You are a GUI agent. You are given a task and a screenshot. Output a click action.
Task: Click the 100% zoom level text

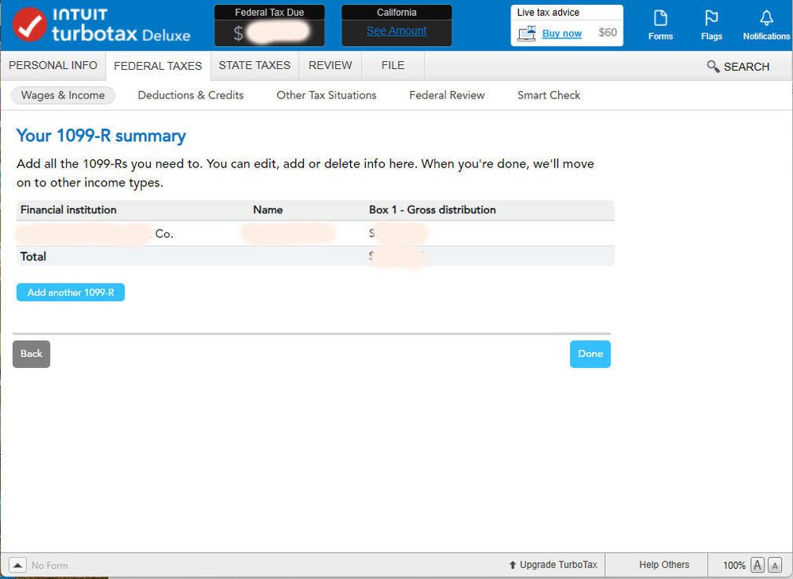[x=733, y=565]
